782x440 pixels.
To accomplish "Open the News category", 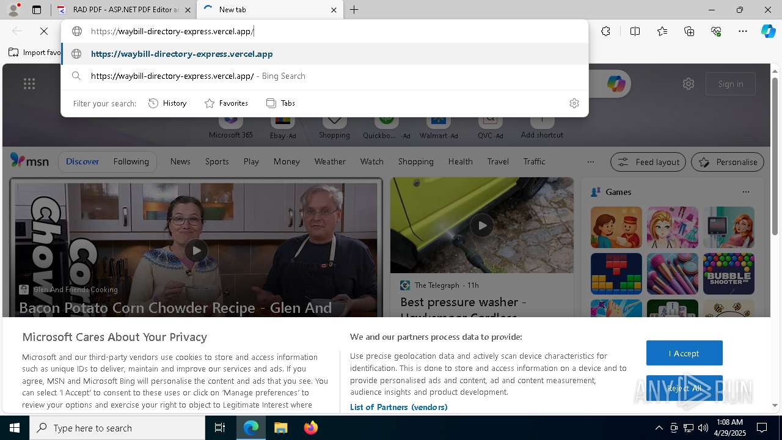I will [x=180, y=161].
